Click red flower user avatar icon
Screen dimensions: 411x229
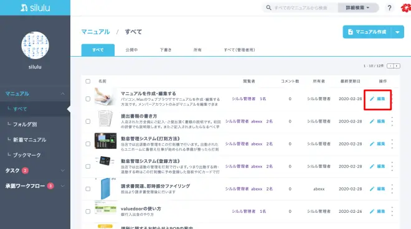406,8
